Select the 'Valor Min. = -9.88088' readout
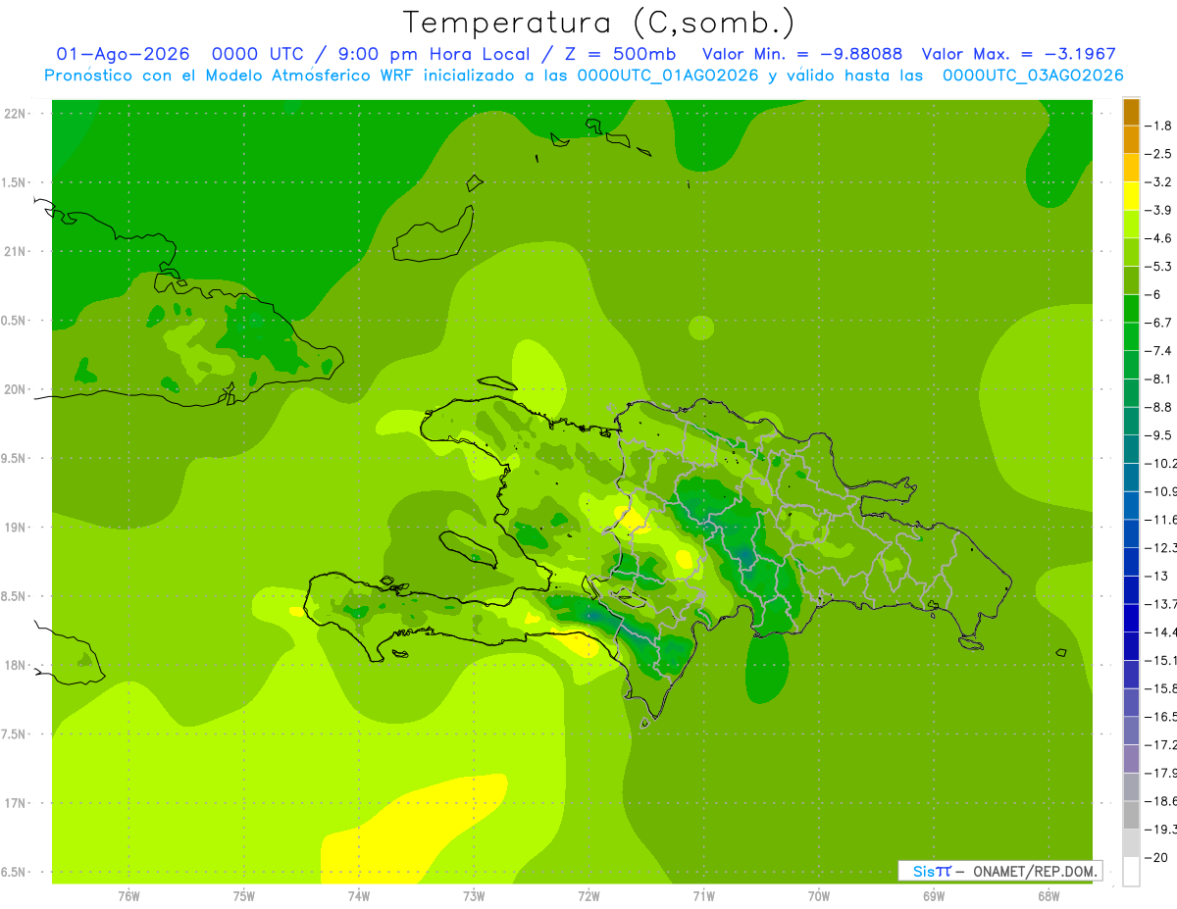 (803, 54)
